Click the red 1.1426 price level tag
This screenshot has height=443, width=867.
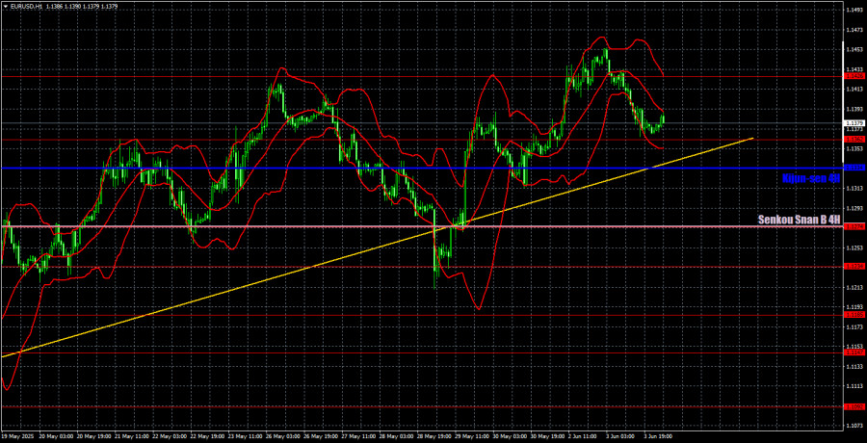click(854, 76)
